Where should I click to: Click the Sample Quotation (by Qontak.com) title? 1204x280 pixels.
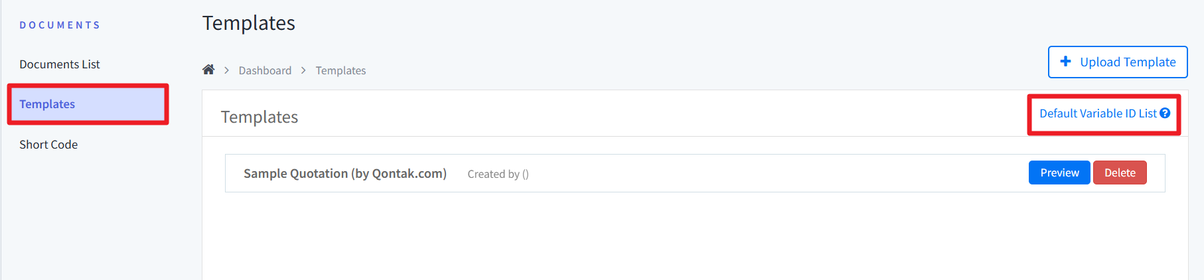344,173
